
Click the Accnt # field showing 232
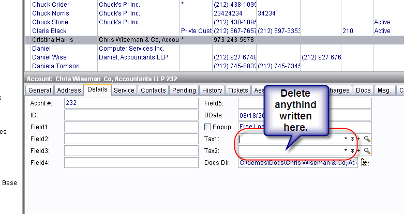click(x=132, y=103)
